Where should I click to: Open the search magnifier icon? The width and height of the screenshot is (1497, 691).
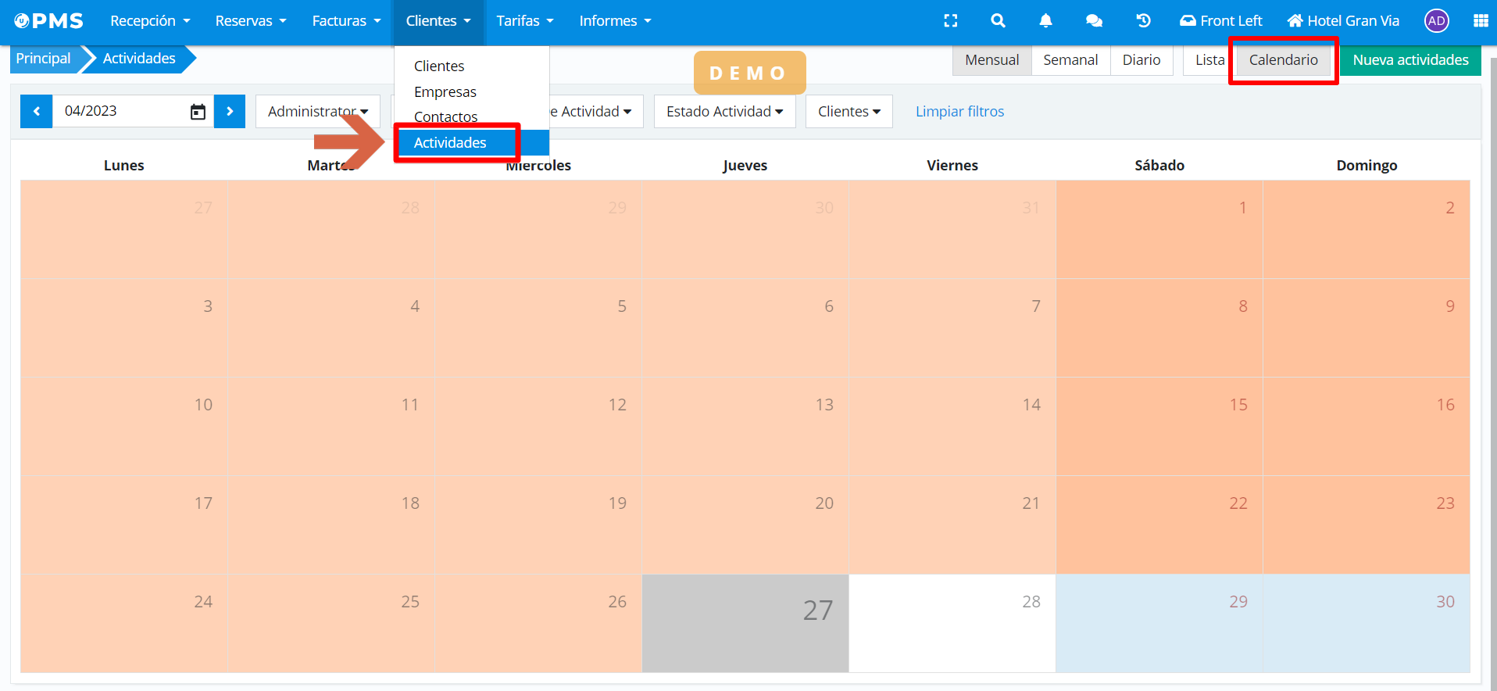[x=998, y=21]
